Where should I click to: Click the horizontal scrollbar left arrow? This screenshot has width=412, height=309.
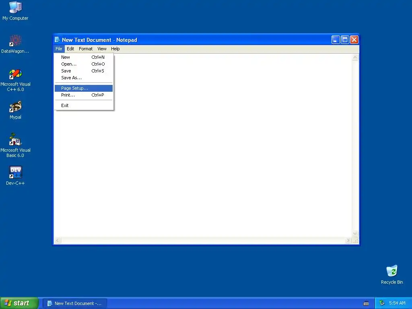(58, 240)
